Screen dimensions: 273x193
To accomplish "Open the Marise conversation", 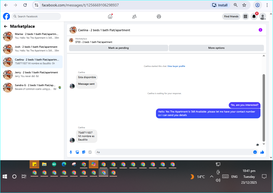I will click(x=32, y=36).
